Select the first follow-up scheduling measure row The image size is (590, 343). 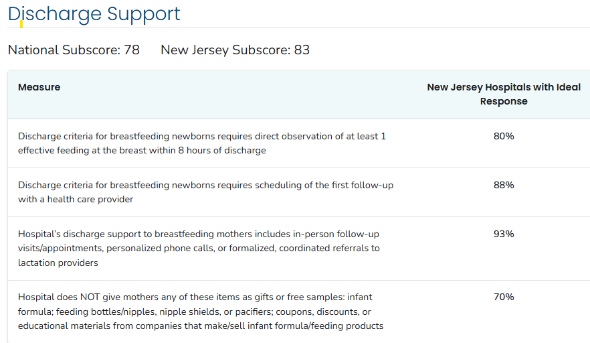pyautogui.click(x=205, y=192)
